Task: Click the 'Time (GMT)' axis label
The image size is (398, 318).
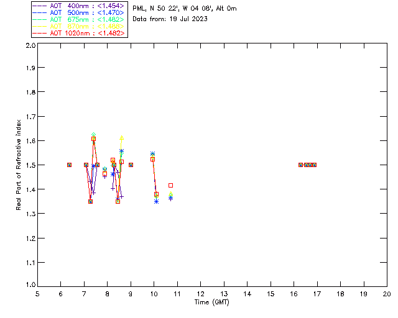Action: click(x=212, y=302)
